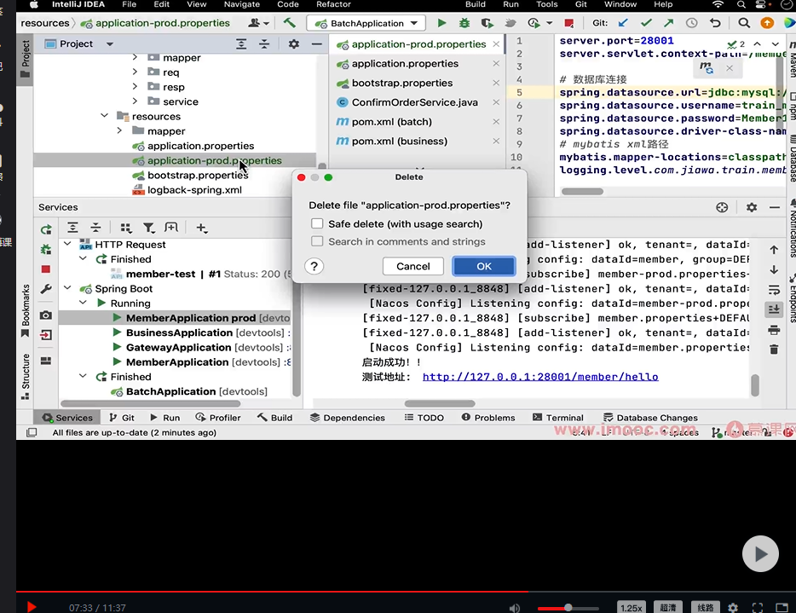Collapse the resources folder
The height and width of the screenshot is (613, 796).
(x=105, y=116)
